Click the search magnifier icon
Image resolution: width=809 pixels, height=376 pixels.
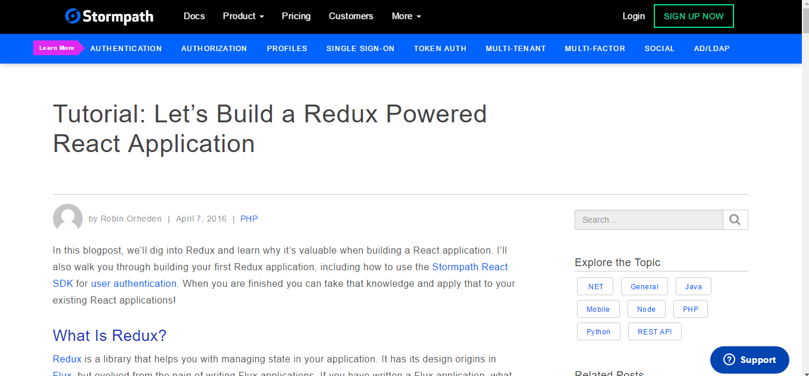click(x=735, y=220)
